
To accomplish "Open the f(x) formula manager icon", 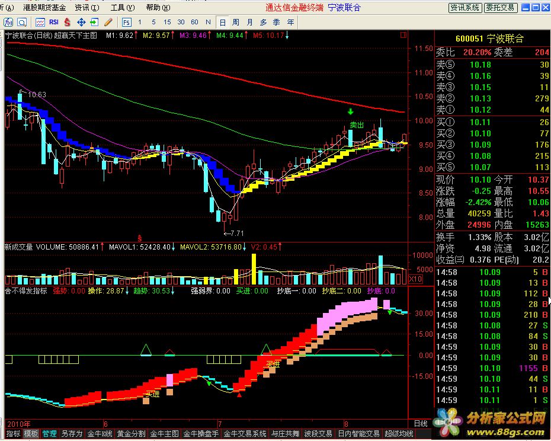I will coord(8,23).
